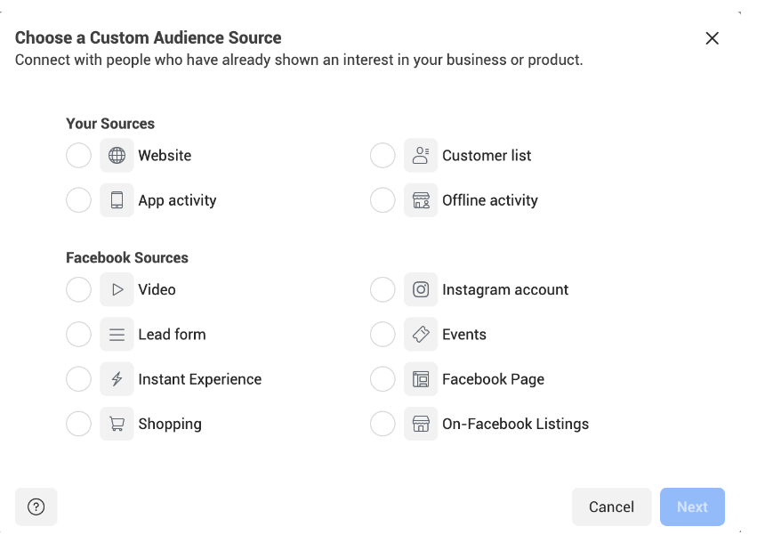Select the Lead form radio button
757x543 pixels.
pyautogui.click(x=78, y=335)
